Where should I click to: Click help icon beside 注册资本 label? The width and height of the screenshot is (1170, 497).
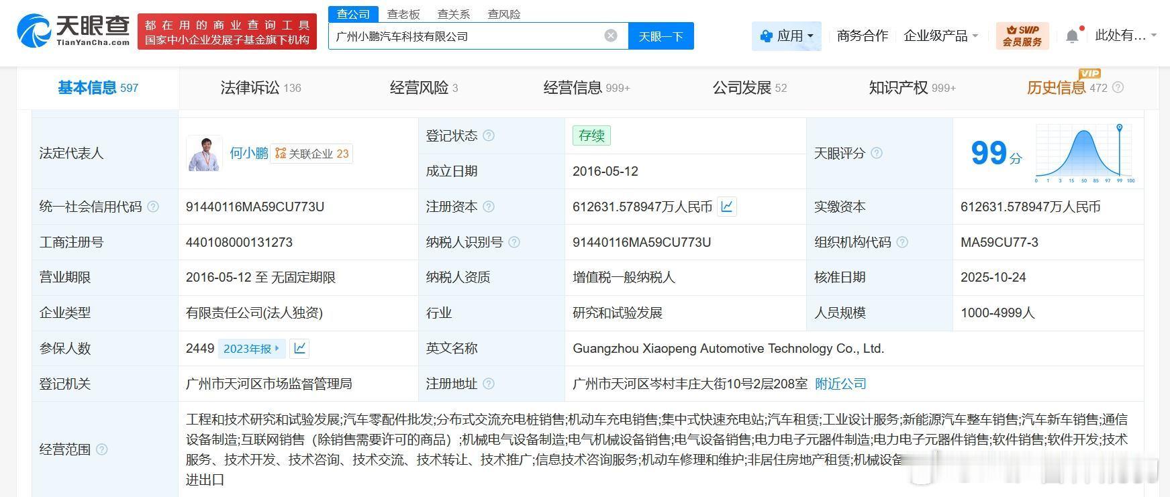pos(489,207)
